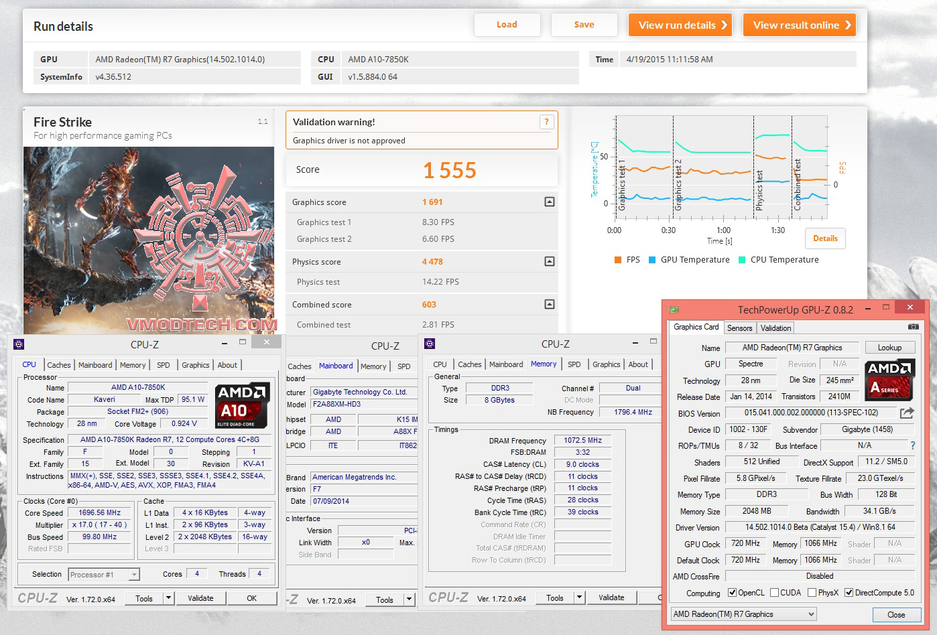Open View result online
The image size is (937, 635).
click(800, 25)
